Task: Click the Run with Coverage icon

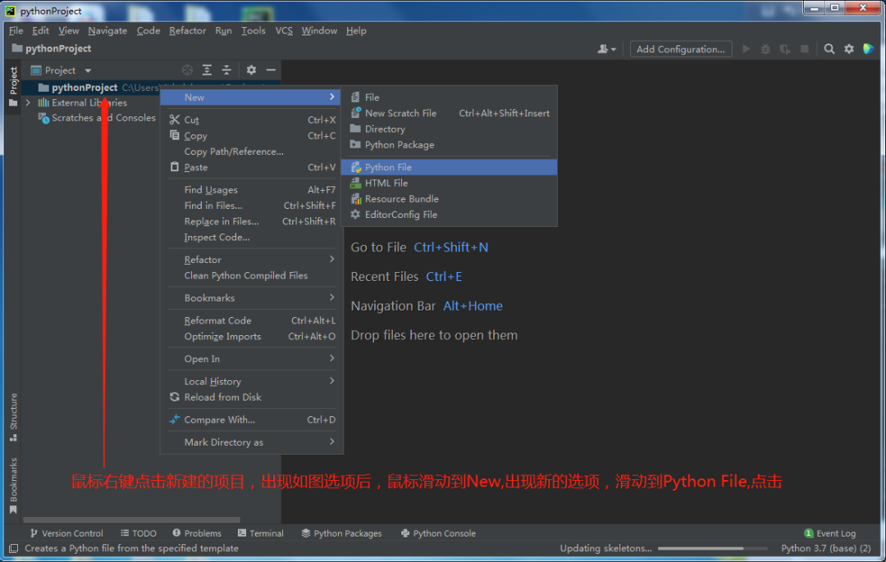Action: [x=785, y=49]
